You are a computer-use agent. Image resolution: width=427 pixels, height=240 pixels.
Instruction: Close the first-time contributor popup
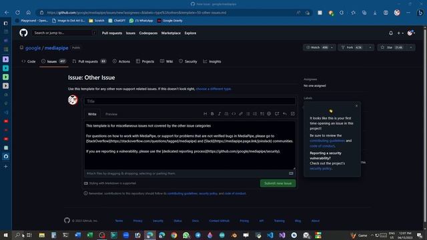coord(356,106)
